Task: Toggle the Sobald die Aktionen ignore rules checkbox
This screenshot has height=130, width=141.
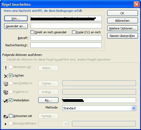Action: point(4,59)
